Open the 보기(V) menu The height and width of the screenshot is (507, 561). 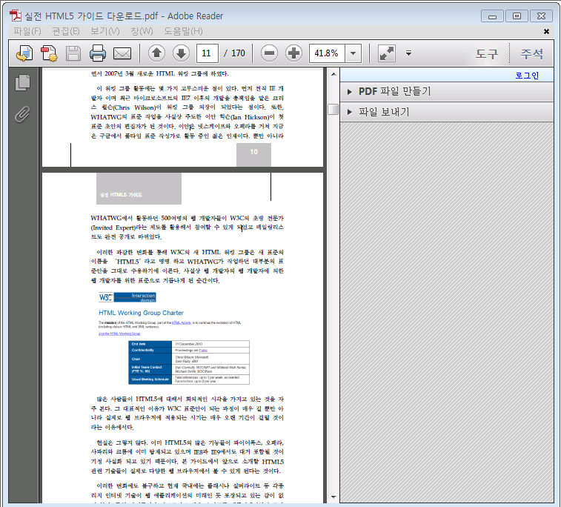[104, 31]
